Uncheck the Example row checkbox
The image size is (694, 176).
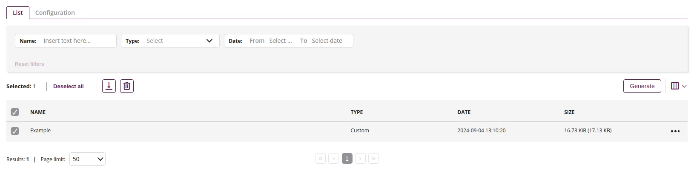click(x=15, y=131)
